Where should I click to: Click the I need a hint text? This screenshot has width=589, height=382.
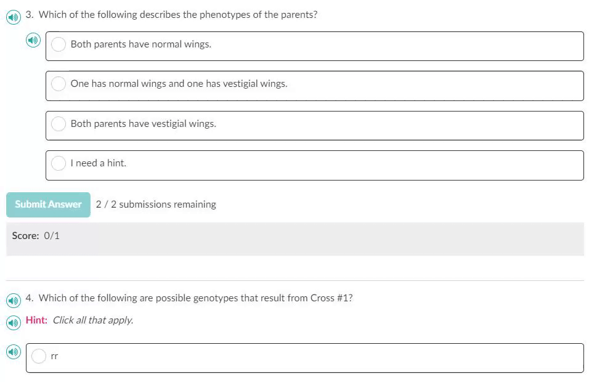(x=98, y=163)
